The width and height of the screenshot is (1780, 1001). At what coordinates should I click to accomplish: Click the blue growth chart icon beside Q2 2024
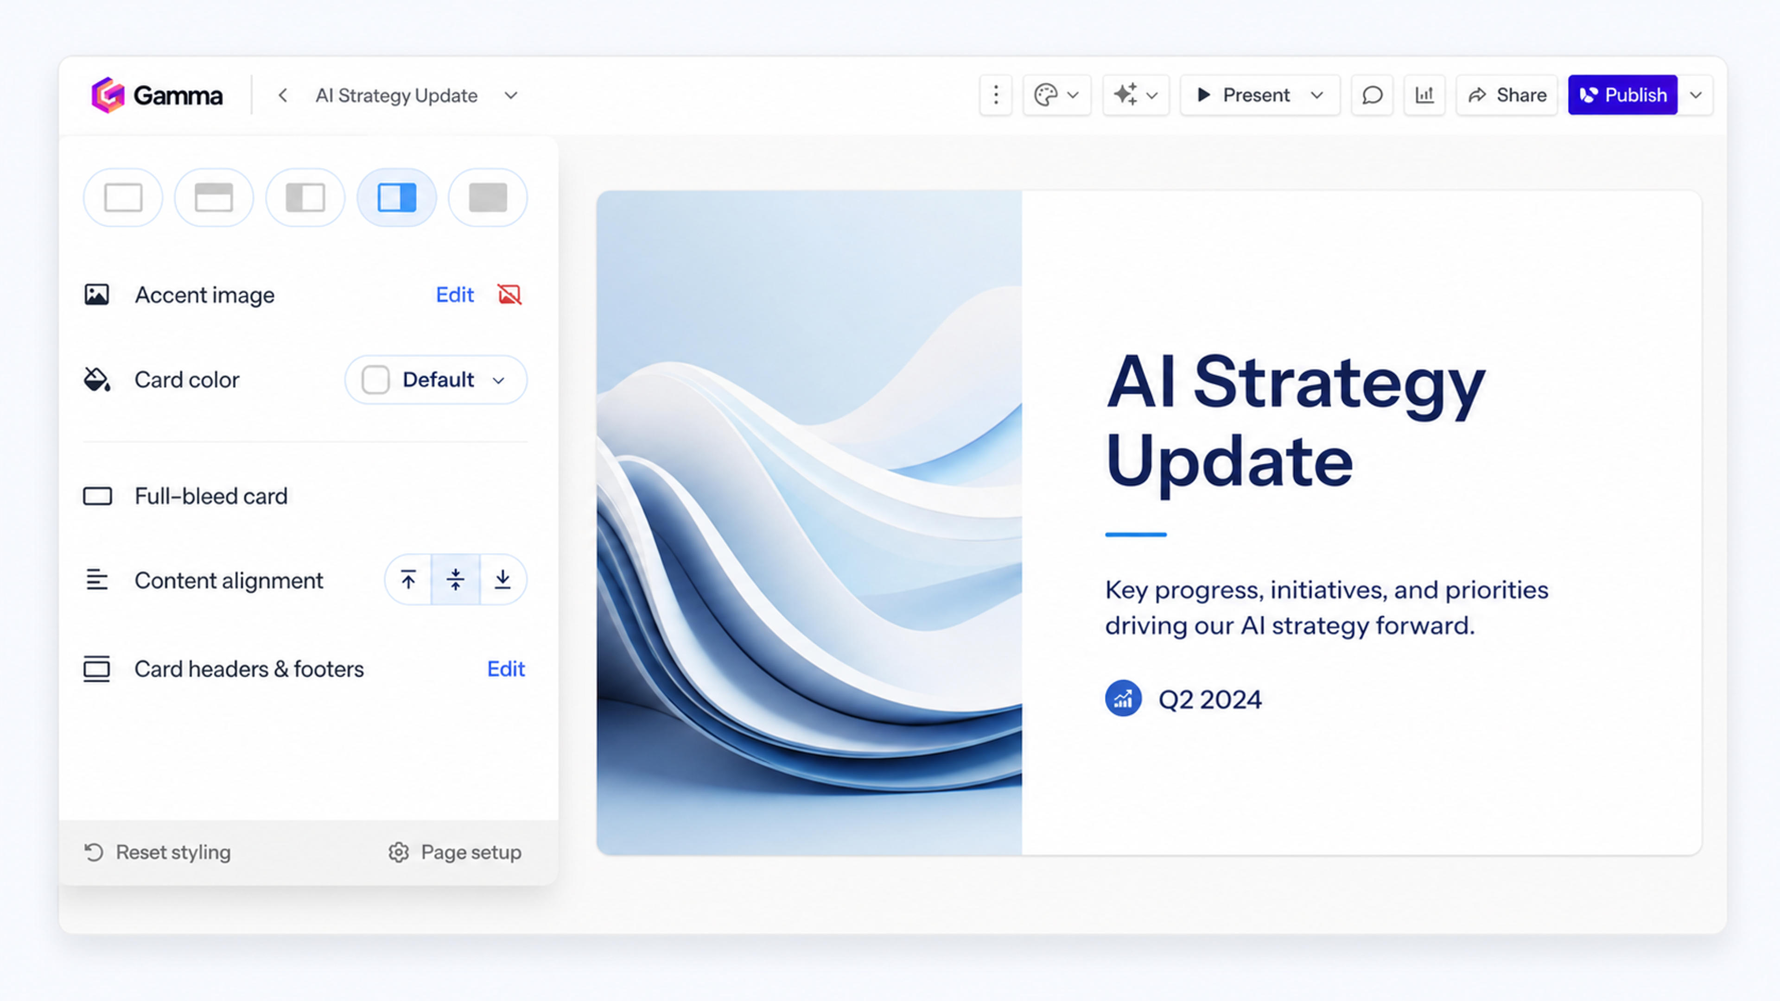click(1123, 699)
